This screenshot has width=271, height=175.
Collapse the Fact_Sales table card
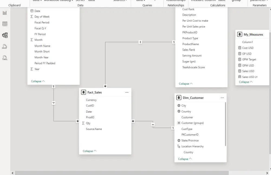pos(89,151)
